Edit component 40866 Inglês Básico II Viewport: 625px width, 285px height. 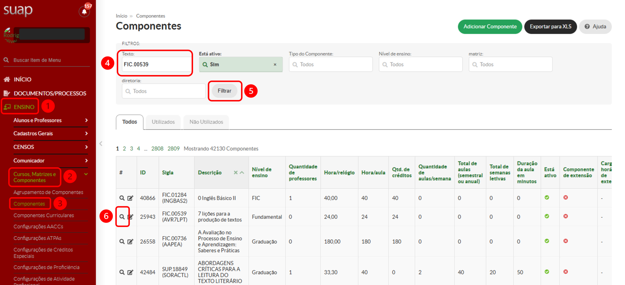tap(130, 198)
